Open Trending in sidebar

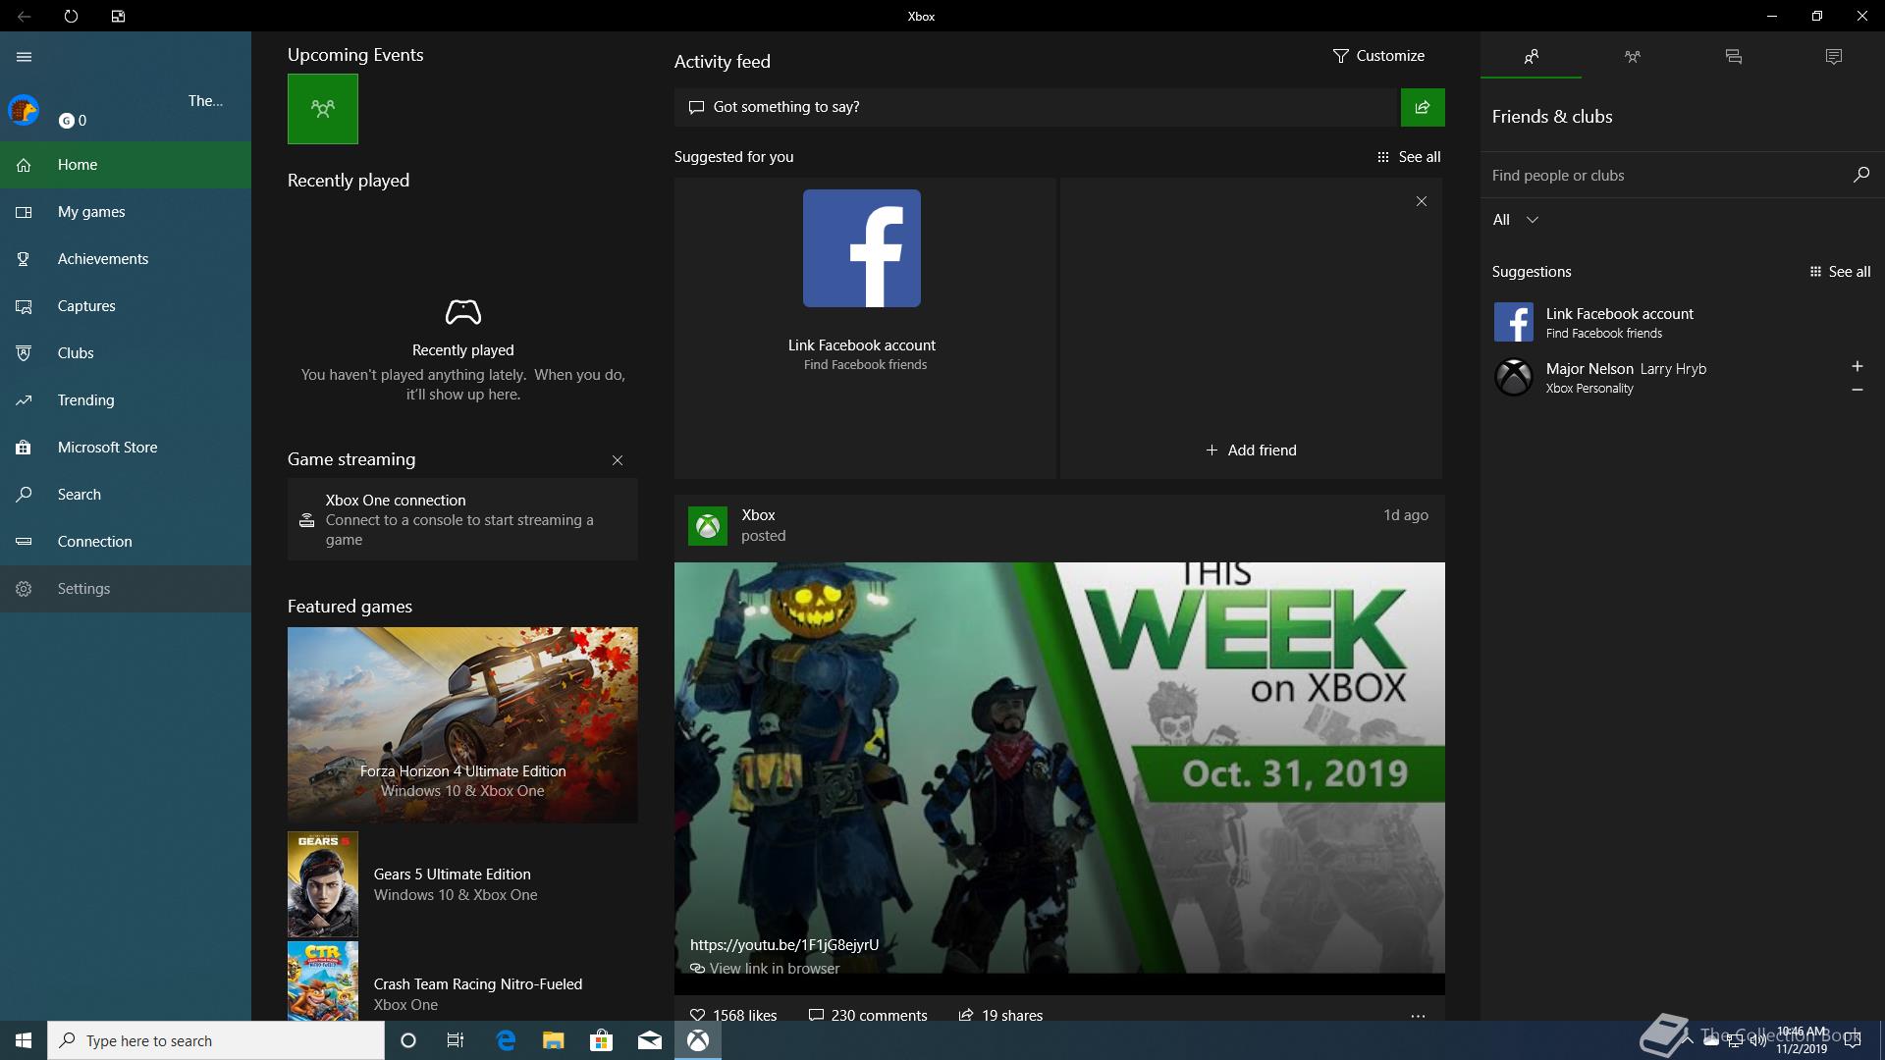[126, 400]
